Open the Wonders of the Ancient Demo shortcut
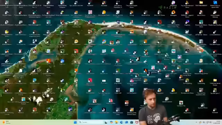 (132, 111)
